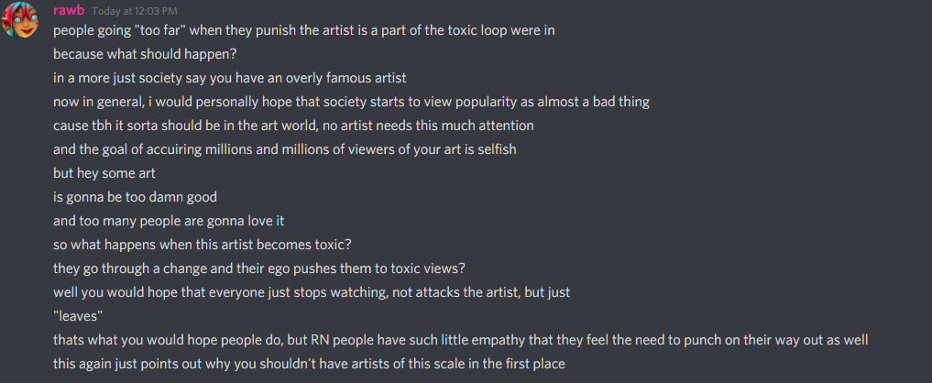Viewport: 932px width, 383px height.
Task: Click the line about accuiring millions of viewers
Action: [x=285, y=149]
